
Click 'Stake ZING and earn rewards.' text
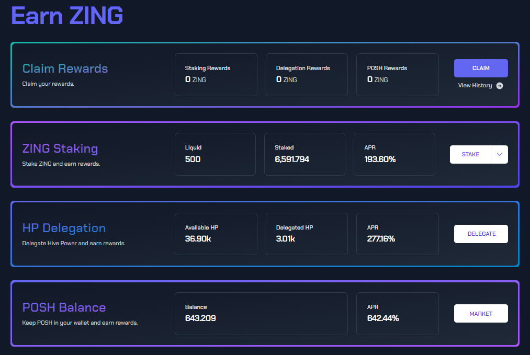click(x=61, y=164)
